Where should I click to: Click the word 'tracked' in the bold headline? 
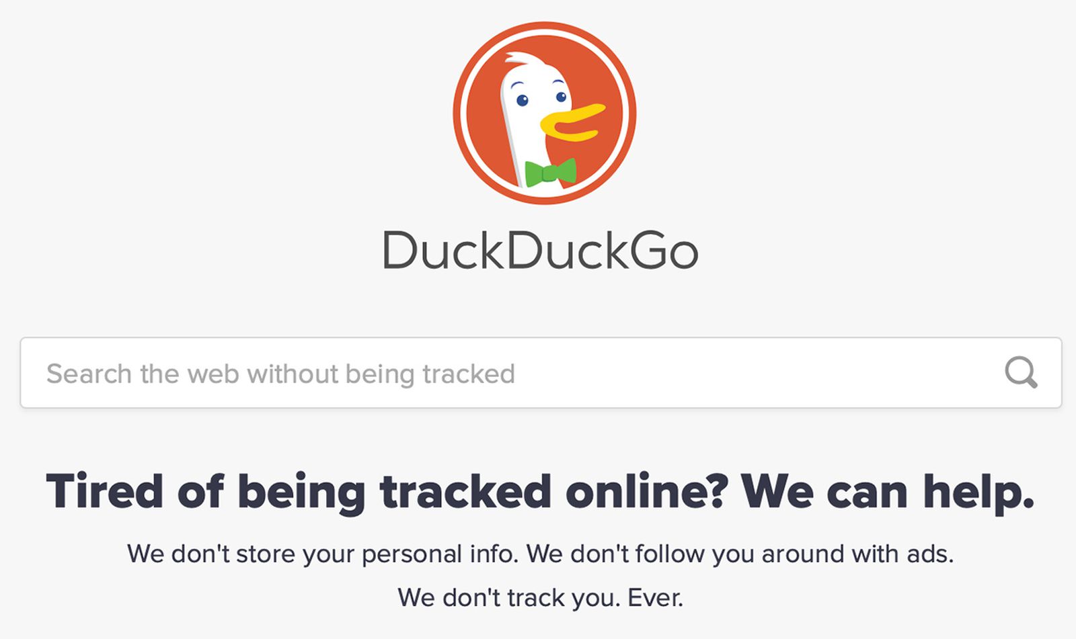(466, 492)
